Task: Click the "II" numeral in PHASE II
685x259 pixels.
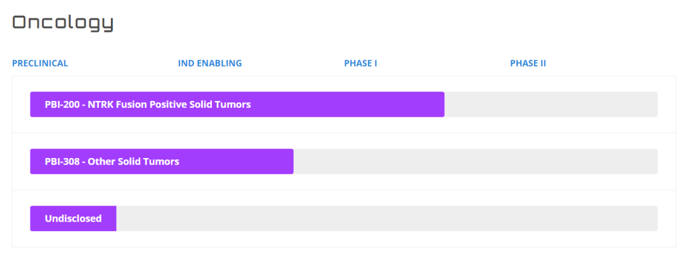Action: click(x=543, y=63)
